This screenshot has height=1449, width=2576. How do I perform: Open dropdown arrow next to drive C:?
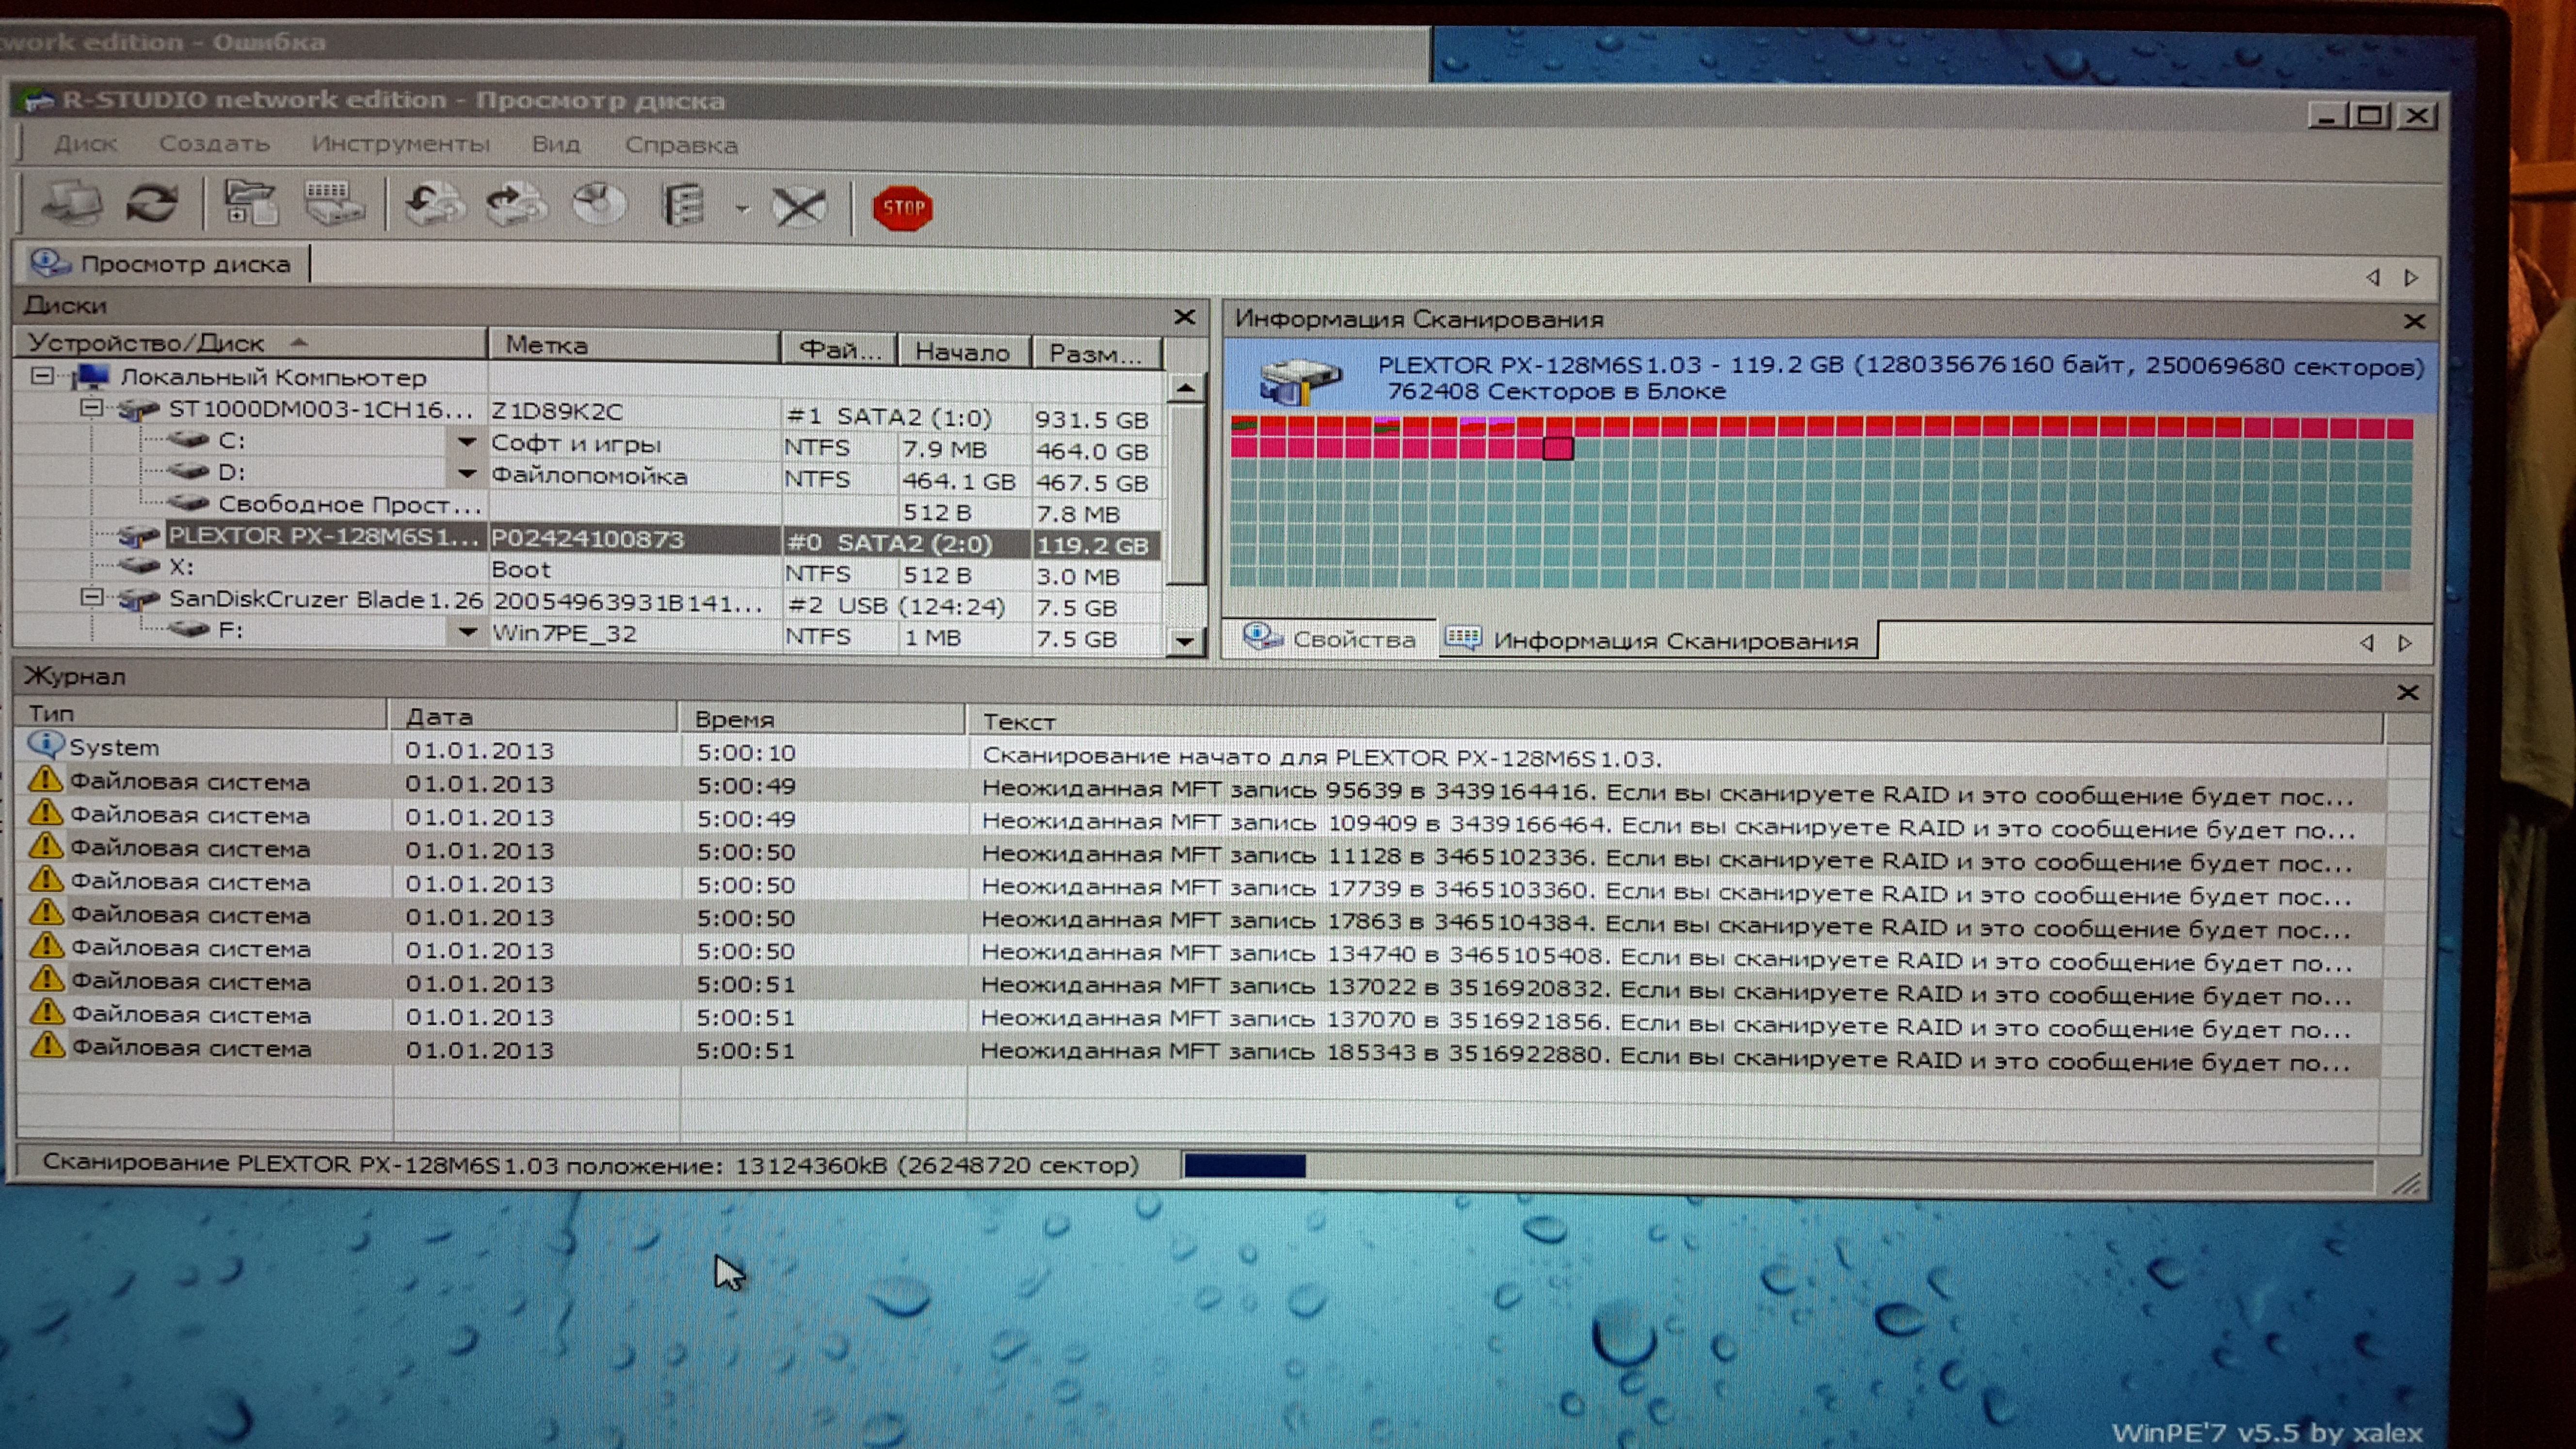pyautogui.click(x=466, y=441)
